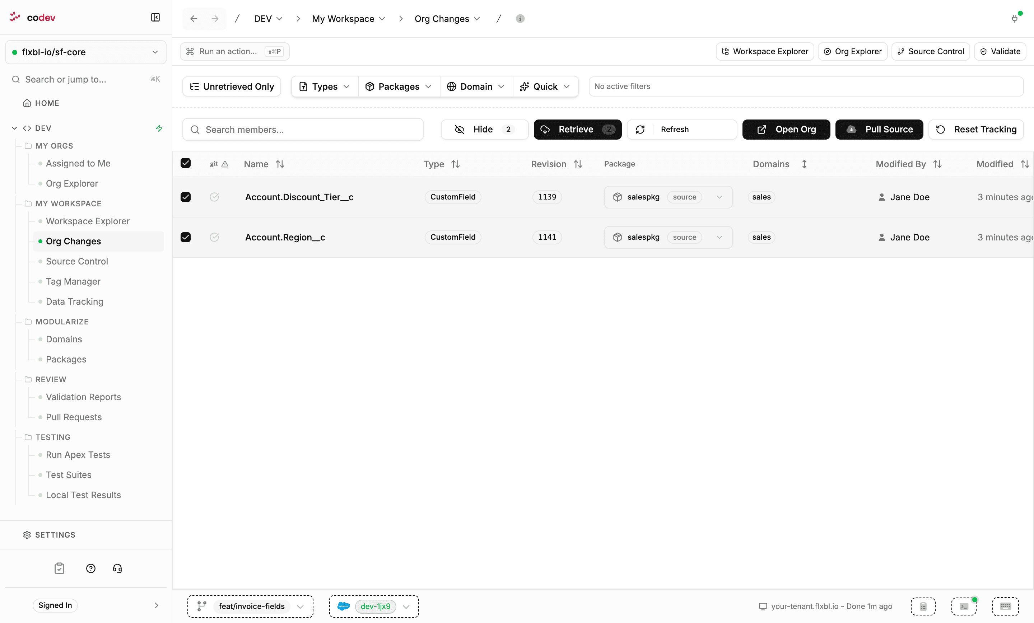
Task: Open the Org Changes breadcrumb menu
Action: 447,18
